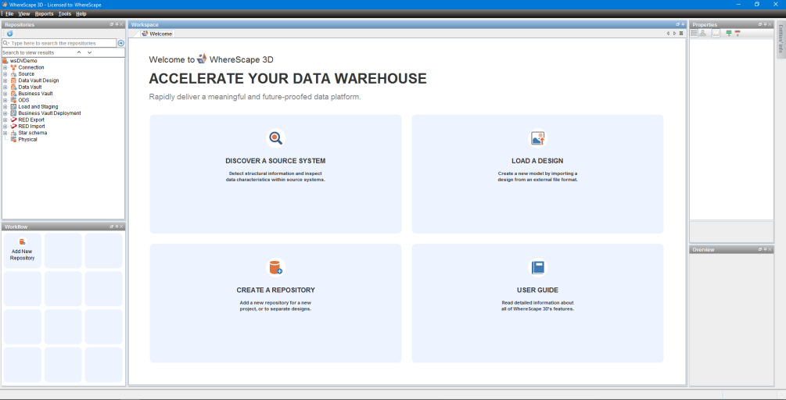Float the Repositories panel
Viewport: 786px width, 400px height.
[x=112, y=24]
